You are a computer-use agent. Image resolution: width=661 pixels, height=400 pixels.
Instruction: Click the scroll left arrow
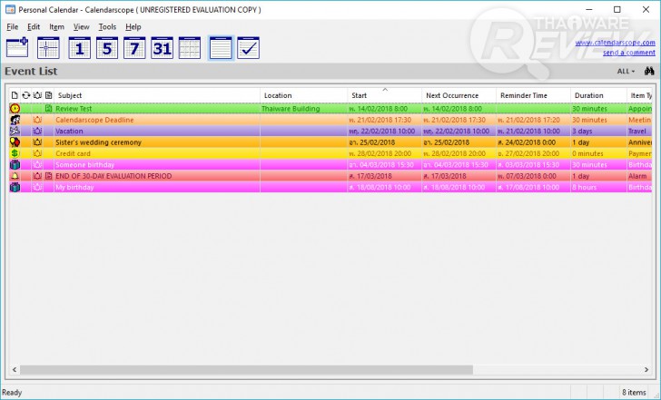coord(15,370)
